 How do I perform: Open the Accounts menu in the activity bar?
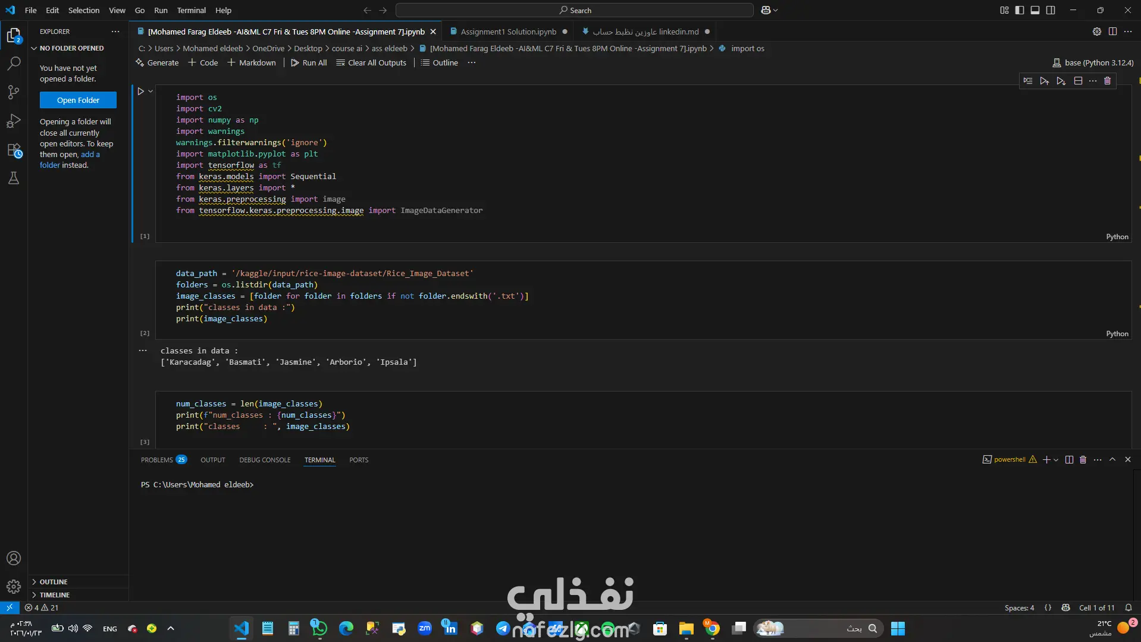coord(14,558)
